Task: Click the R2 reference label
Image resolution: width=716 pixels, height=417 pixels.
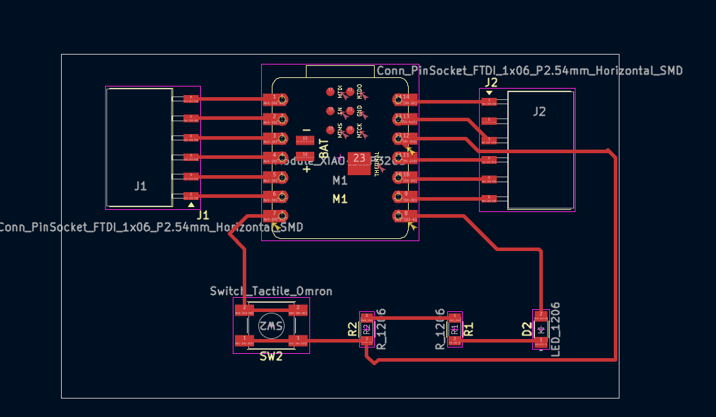Action: click(353, 329)
